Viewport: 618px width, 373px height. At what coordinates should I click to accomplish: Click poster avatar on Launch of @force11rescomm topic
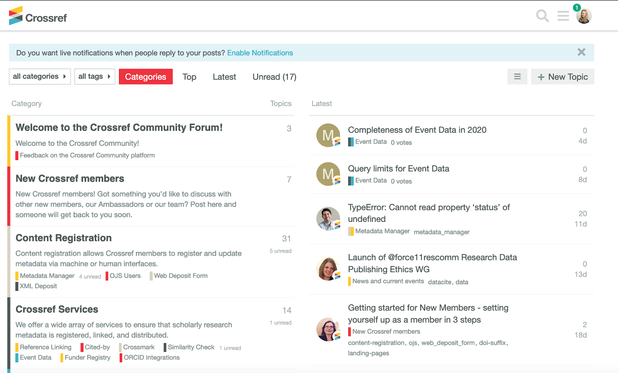328,269
